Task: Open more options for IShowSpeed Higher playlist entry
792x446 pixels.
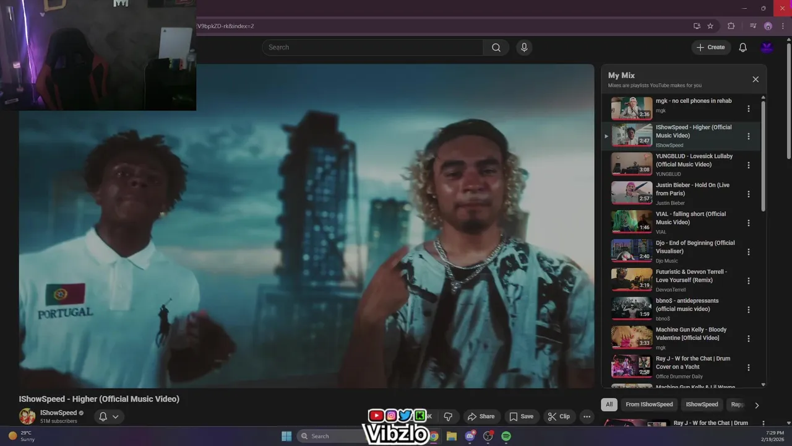Action: (749, 136)
